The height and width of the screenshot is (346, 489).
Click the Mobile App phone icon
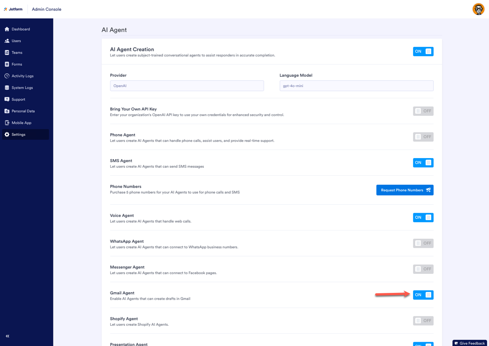click(7, 123)
